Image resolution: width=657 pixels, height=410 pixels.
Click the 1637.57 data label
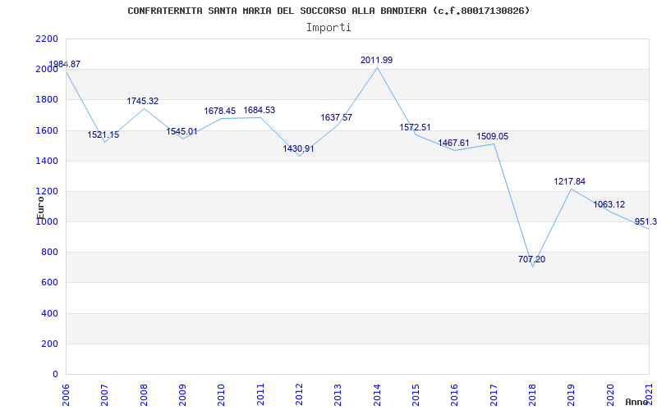coord(337,117)
